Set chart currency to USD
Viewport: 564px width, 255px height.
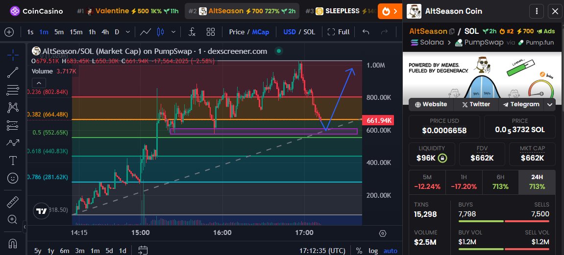(290, 32)
